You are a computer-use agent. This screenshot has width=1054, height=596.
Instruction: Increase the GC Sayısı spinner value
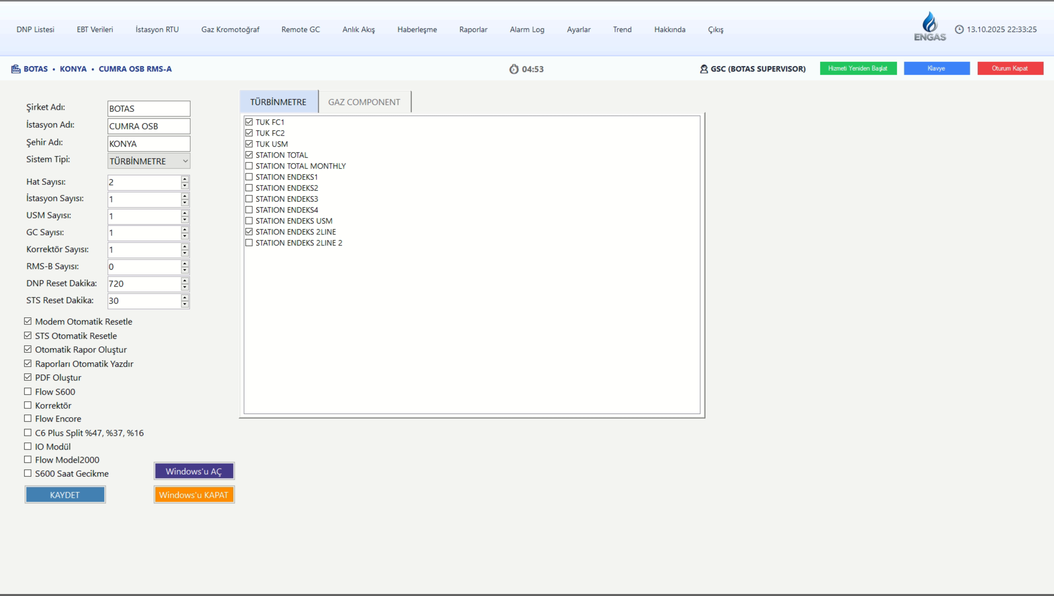coord(185,230)
